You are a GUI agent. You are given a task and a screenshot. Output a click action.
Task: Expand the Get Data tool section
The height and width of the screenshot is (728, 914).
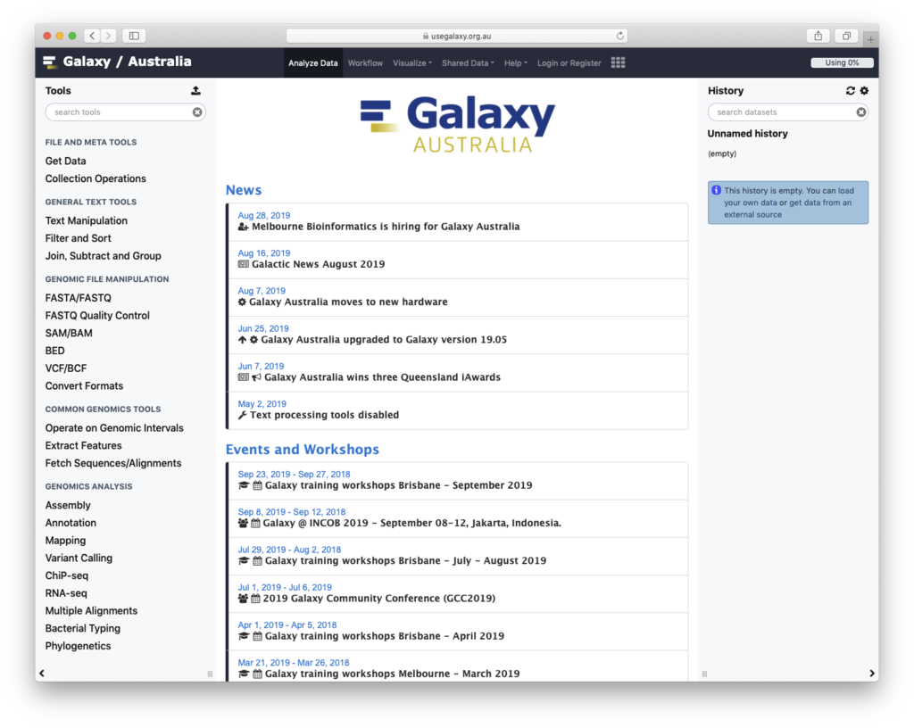(65, 161)
